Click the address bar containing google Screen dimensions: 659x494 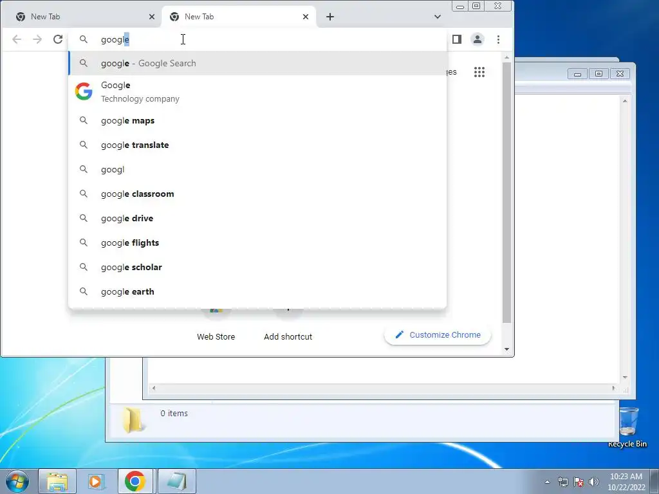(x=257, y=39)
